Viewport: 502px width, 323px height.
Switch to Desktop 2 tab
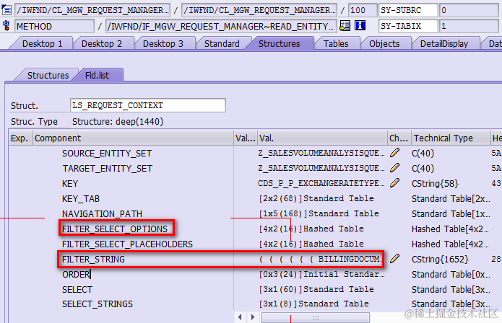102,43
